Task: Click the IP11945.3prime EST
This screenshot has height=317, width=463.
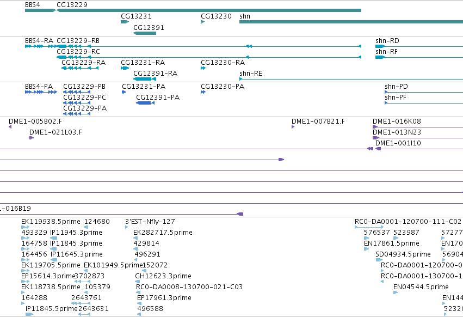Action: (x=53, y=238)
